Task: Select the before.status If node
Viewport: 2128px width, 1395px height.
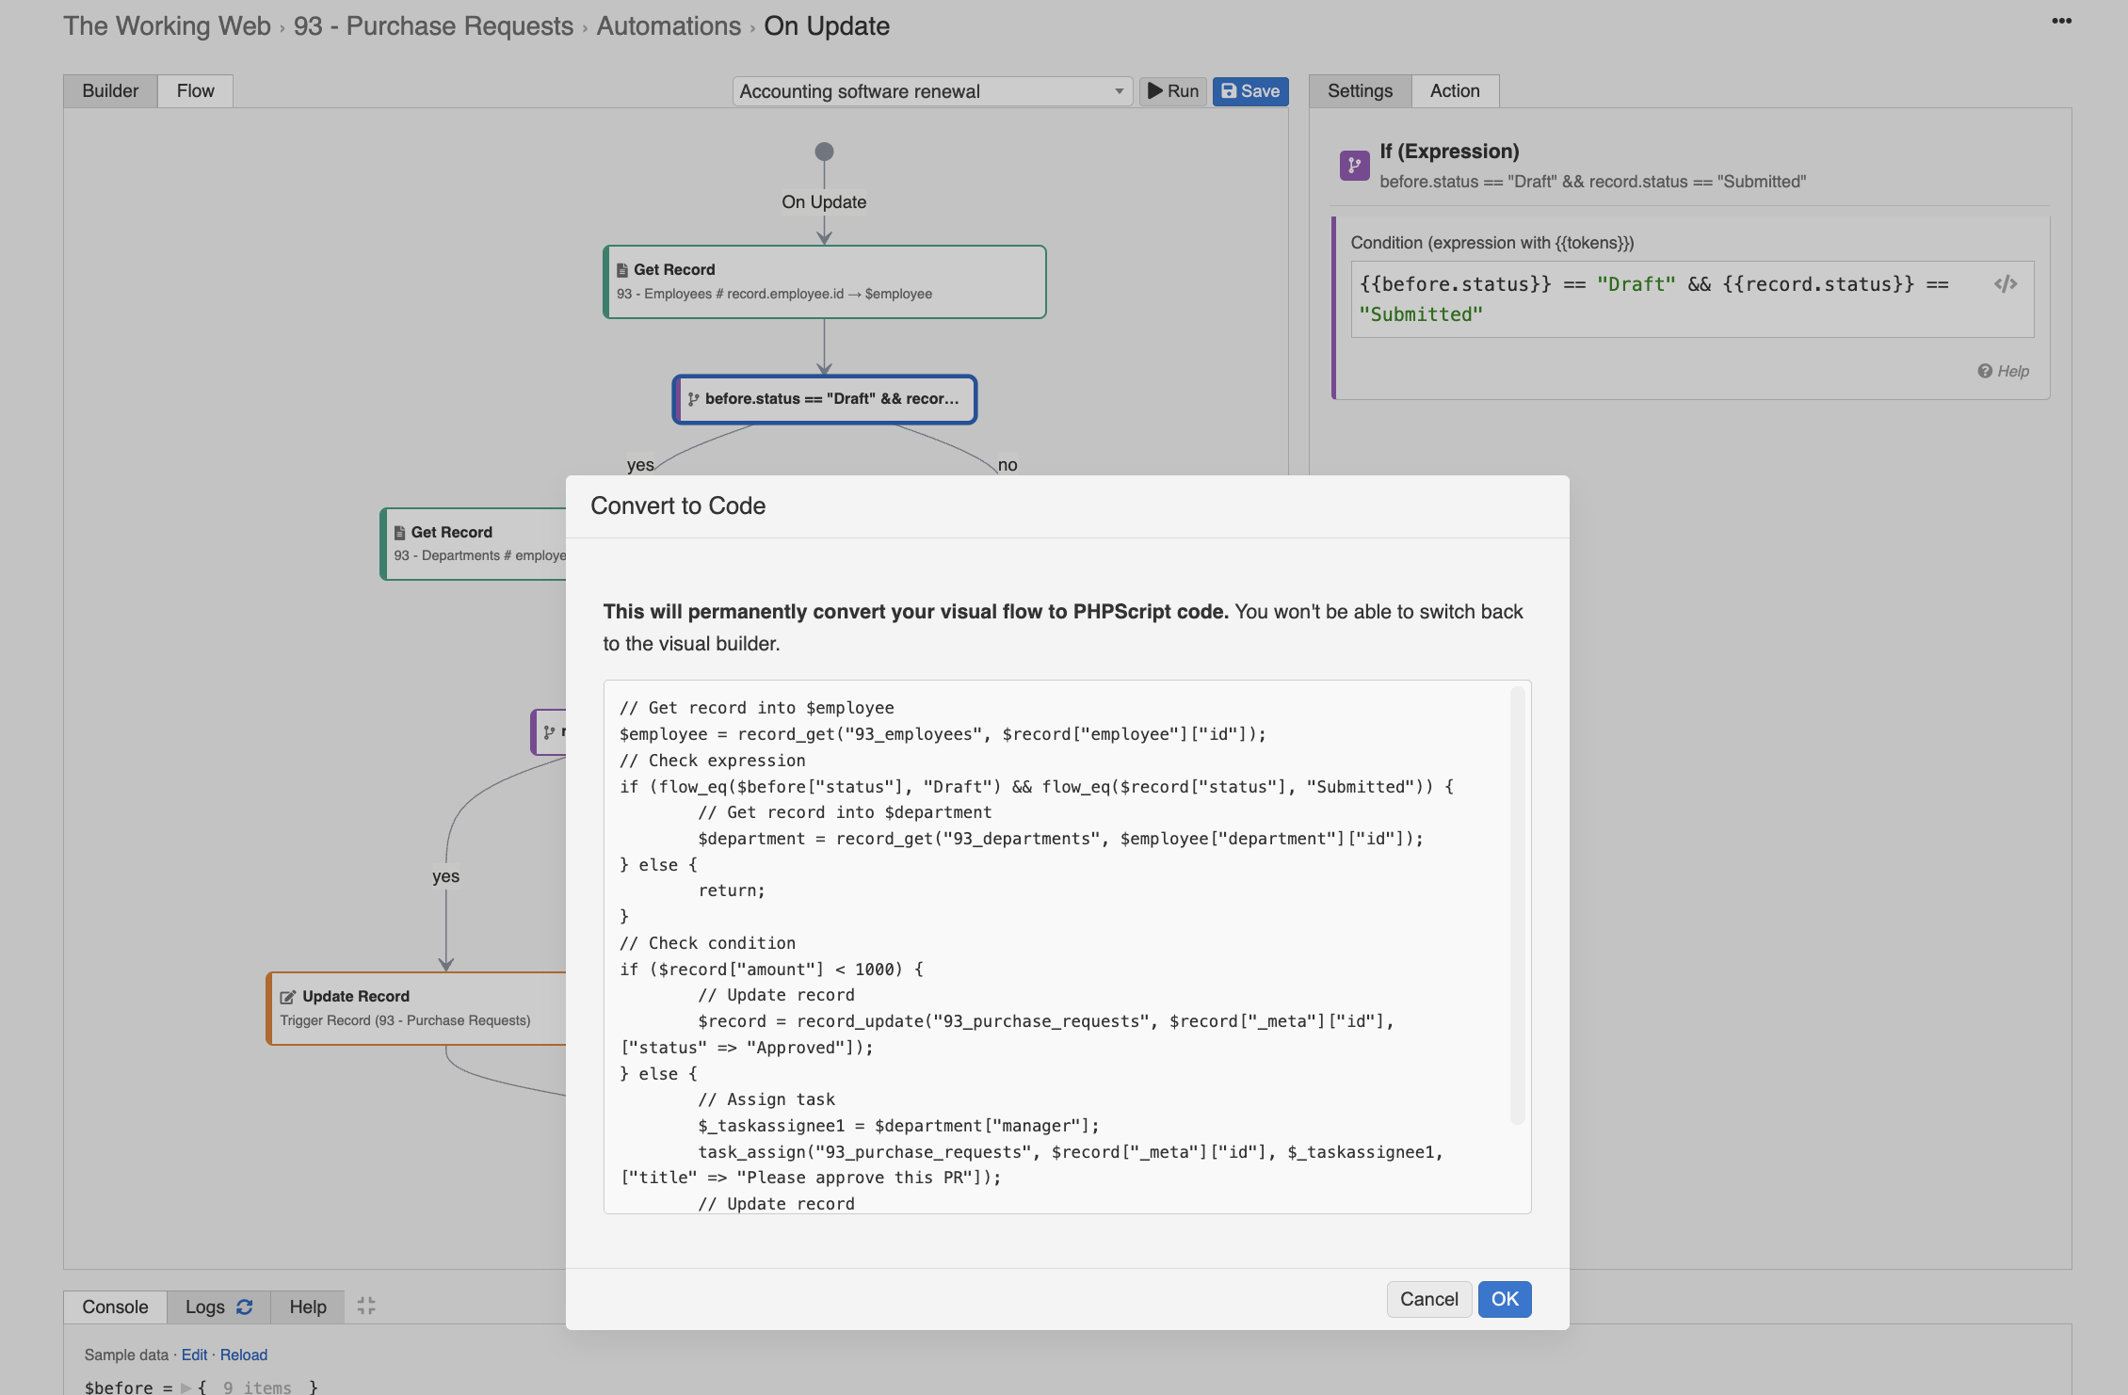Action: pos(824,399)
